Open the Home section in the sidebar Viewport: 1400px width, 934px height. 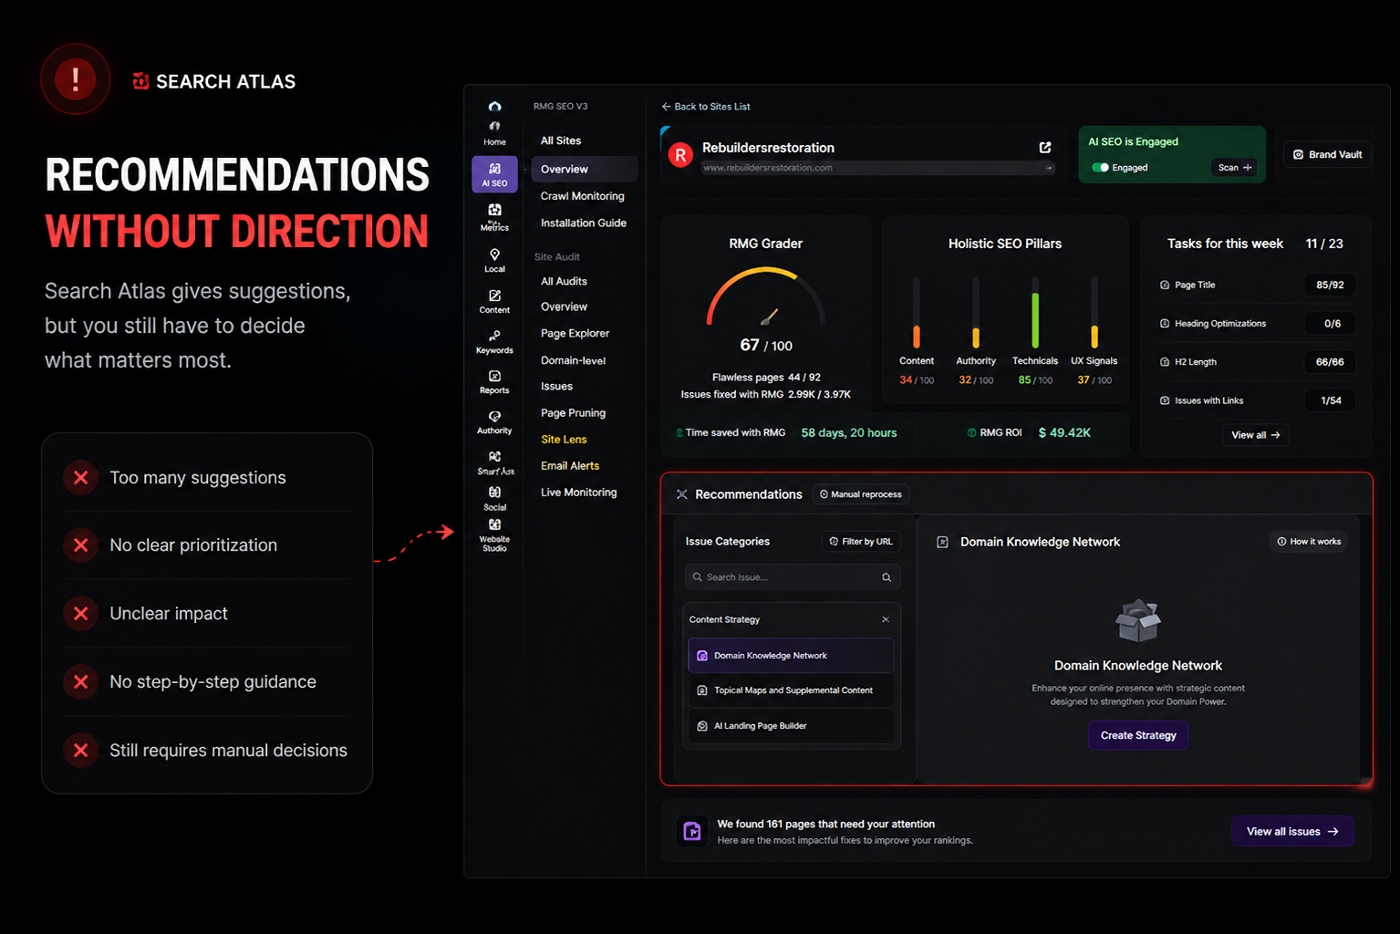(494, 132)
